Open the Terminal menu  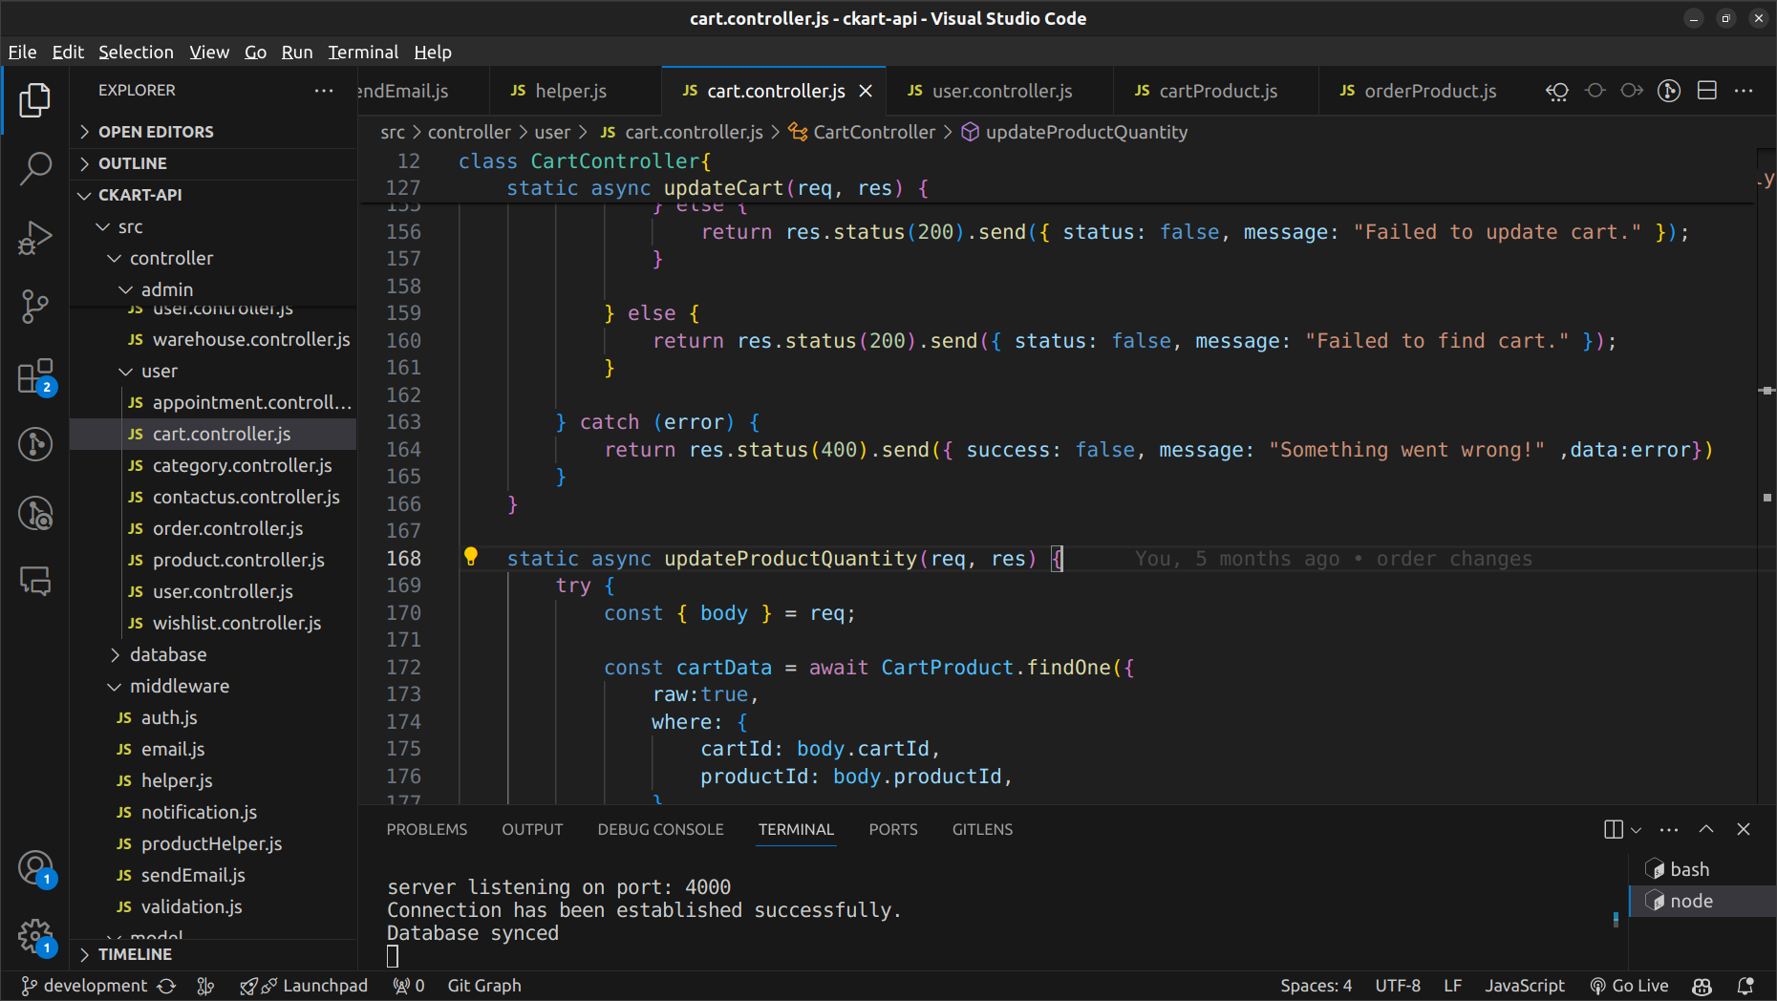[362, 52]
